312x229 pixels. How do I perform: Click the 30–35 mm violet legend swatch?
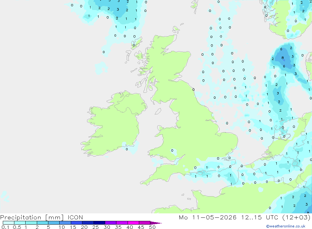[111, 223]
